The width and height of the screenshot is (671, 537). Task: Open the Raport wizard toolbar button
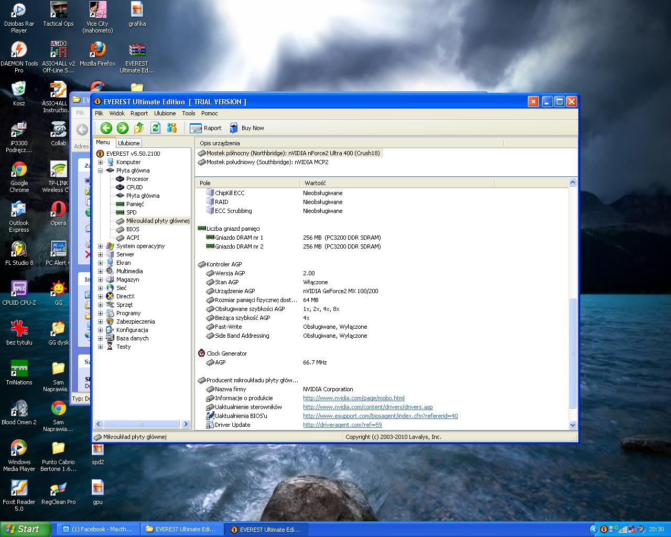pyautogui.click(x=205, y=128)
